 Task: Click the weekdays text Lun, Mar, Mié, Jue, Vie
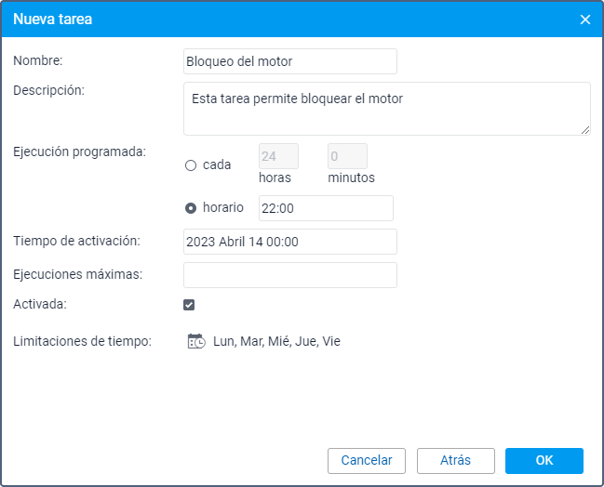276,341
